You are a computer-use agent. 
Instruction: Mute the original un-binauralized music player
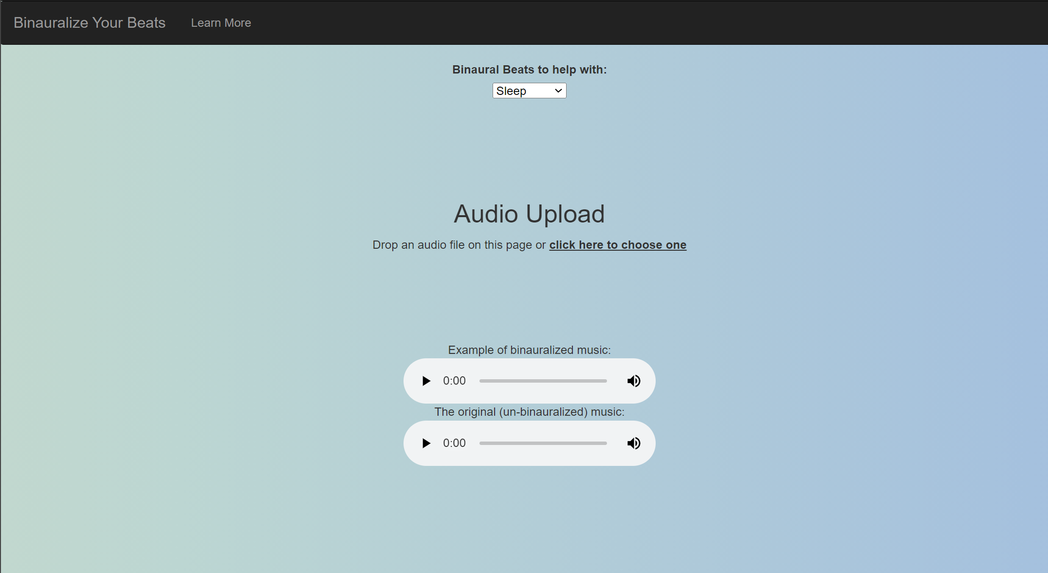coord(633,443)
